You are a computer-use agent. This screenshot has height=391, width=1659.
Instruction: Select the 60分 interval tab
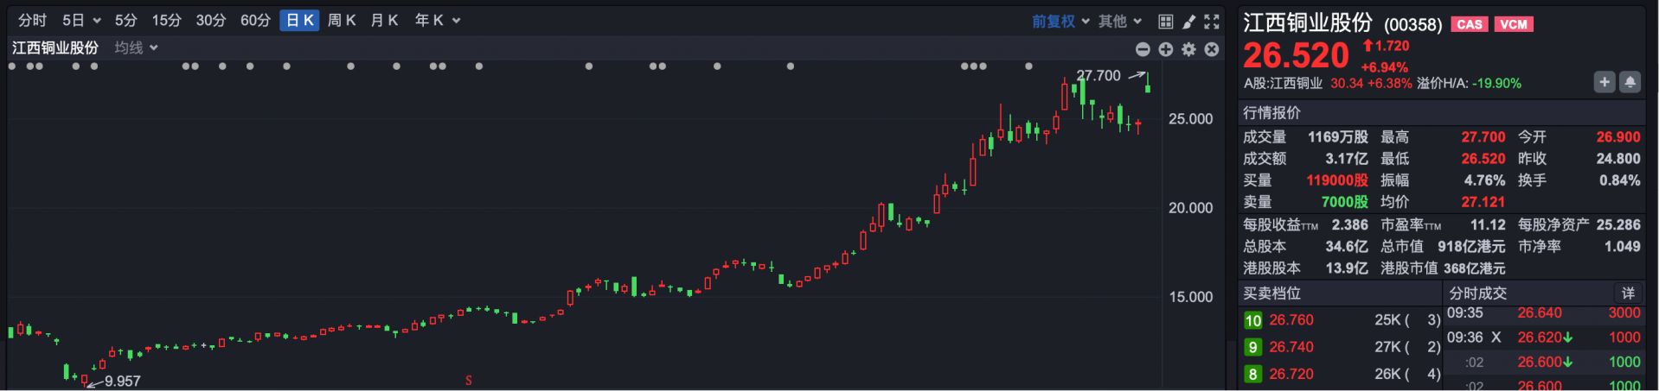point(255,21)
